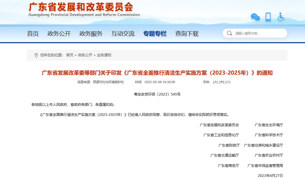Set font size to medium [中]
The width and height of the screenshot is (305, 179).
[222, 82]
